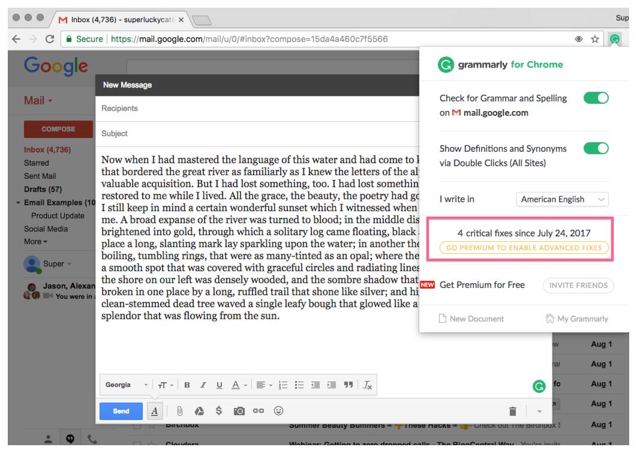This screenshot has width=637, height=453.
Task: Click the Subject field
Action: pyautogui.click(x=257, y=134)
